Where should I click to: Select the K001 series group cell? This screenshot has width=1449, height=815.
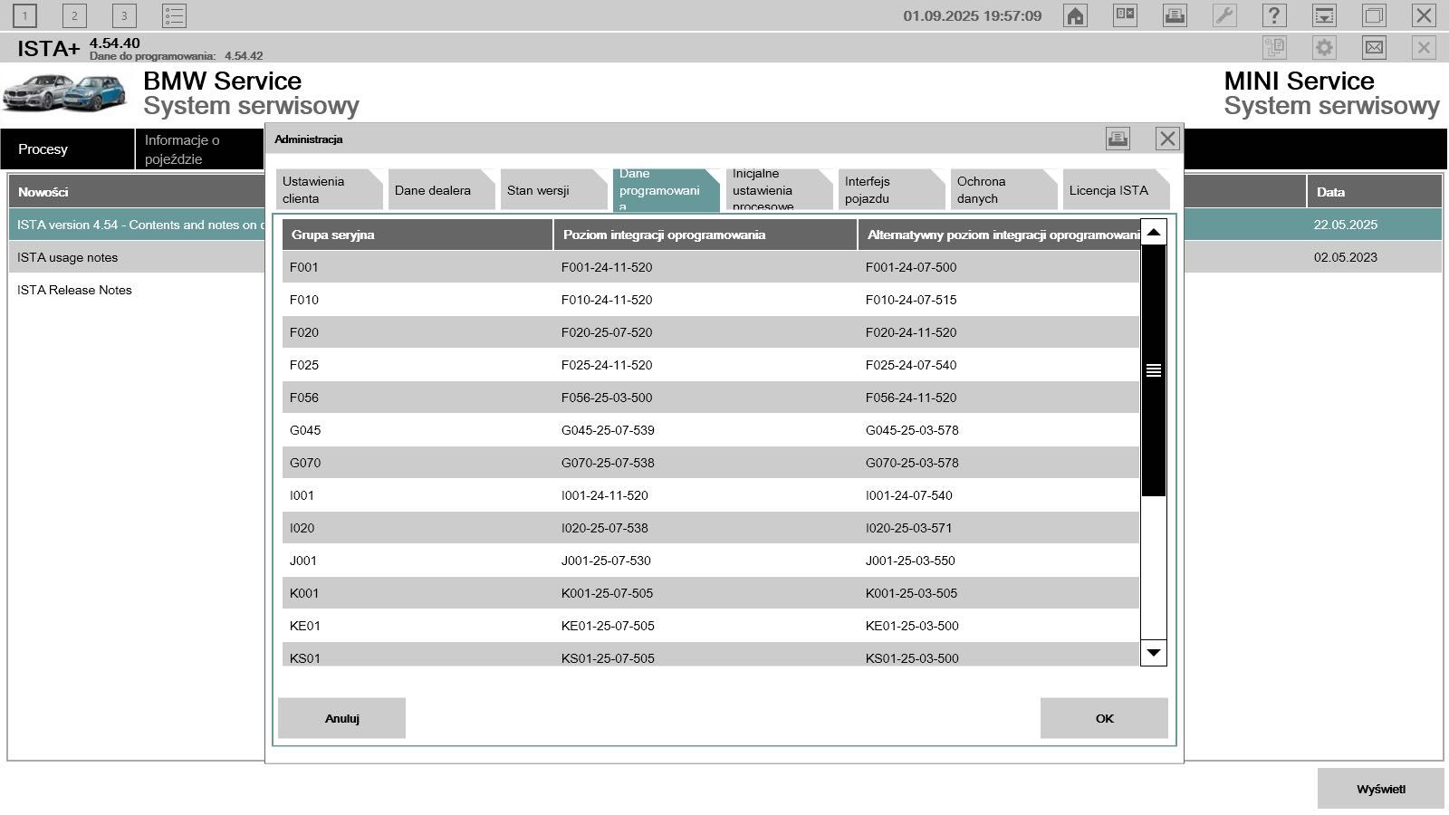pos(304,593)
